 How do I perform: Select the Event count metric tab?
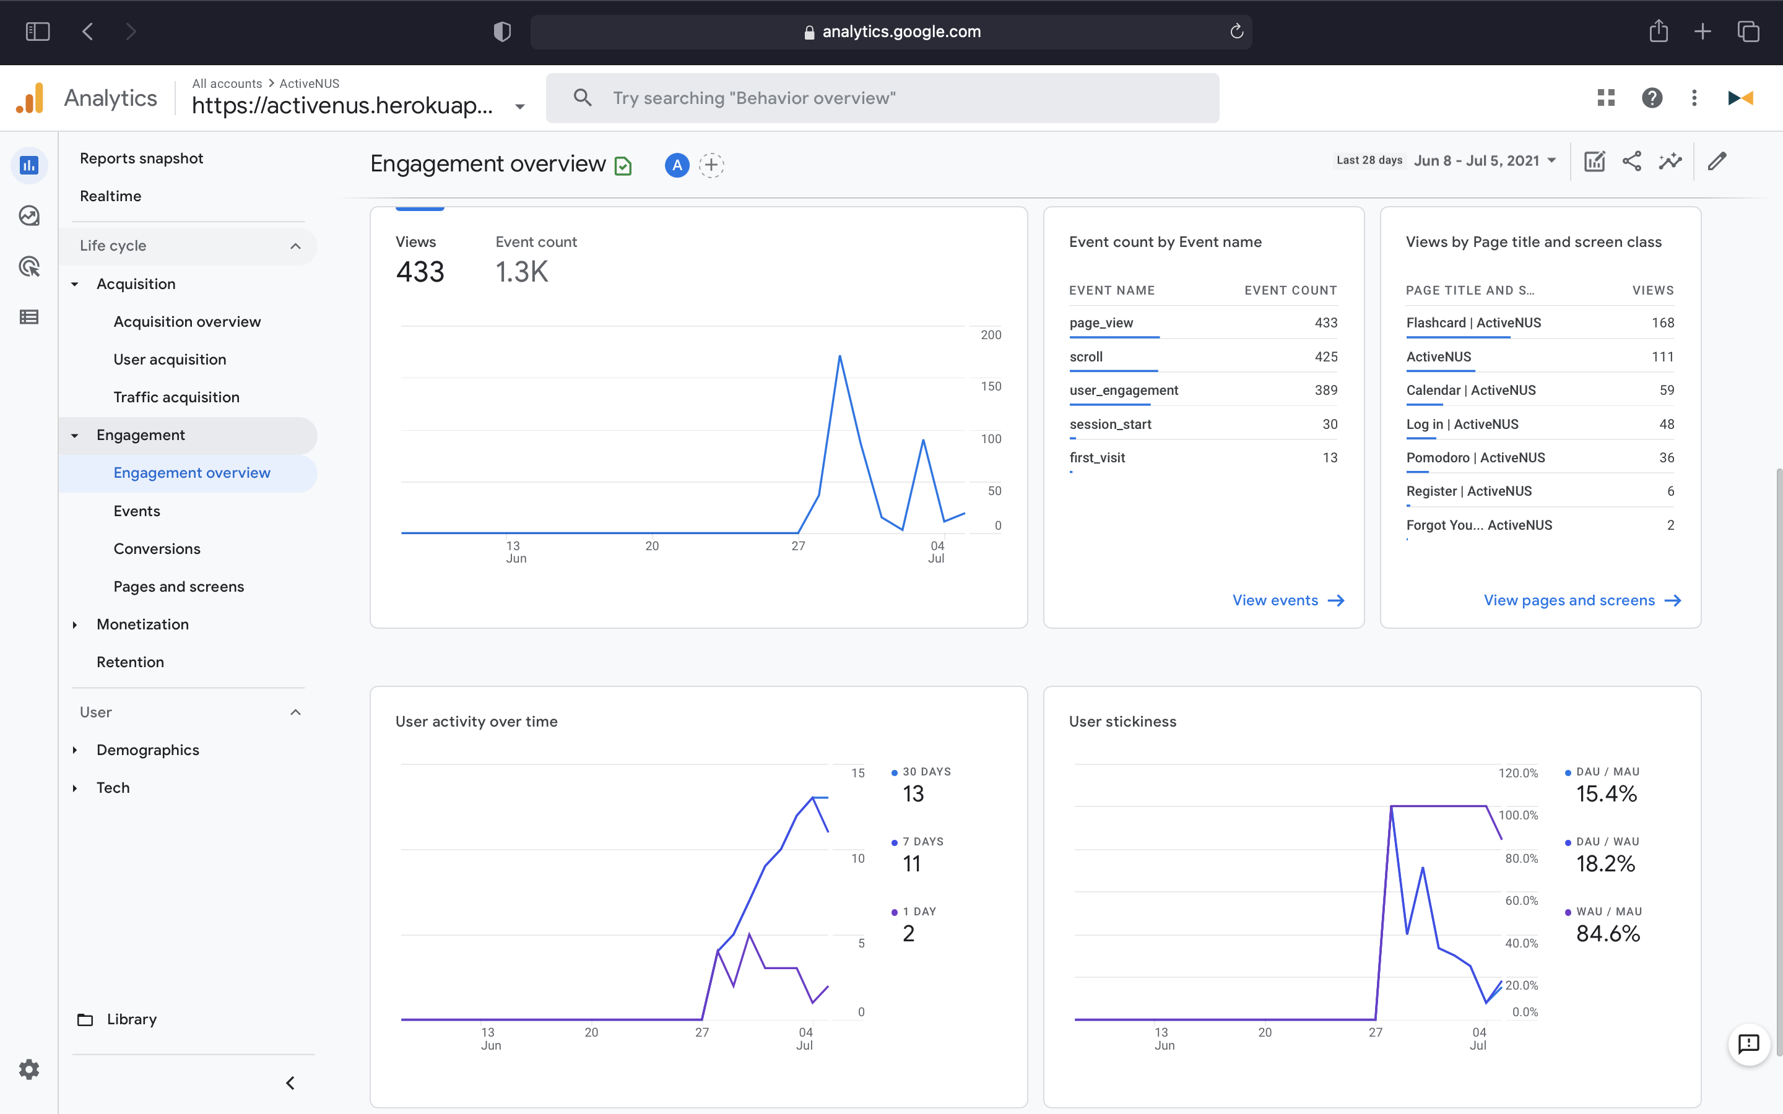536,259
